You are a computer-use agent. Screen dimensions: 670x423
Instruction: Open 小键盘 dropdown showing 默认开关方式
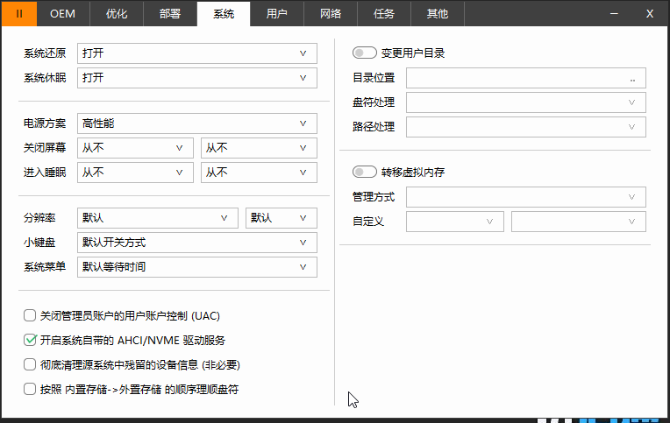197,243
